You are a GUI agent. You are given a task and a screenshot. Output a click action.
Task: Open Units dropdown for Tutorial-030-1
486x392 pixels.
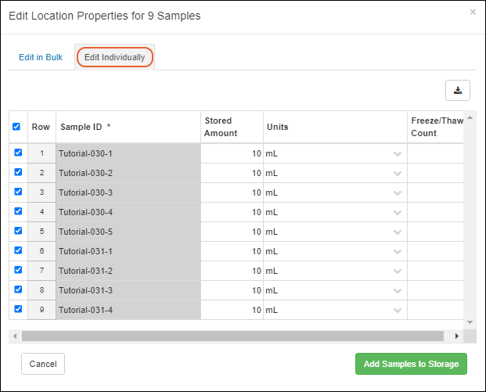[398, 153]
